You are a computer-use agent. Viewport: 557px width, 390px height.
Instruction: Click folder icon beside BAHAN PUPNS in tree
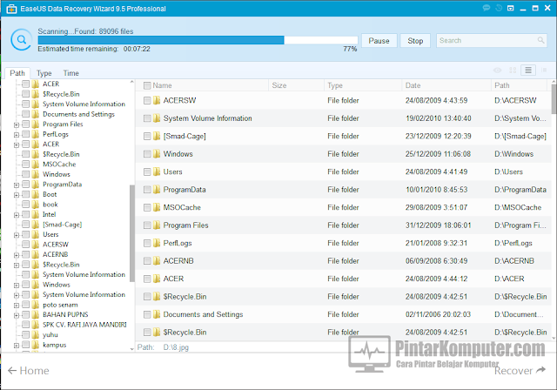coord(35,314)
